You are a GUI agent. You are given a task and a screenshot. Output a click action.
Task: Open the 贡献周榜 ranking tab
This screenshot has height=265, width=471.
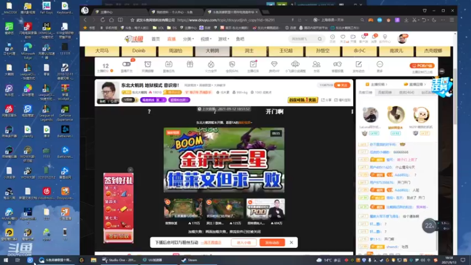(385, 92)
